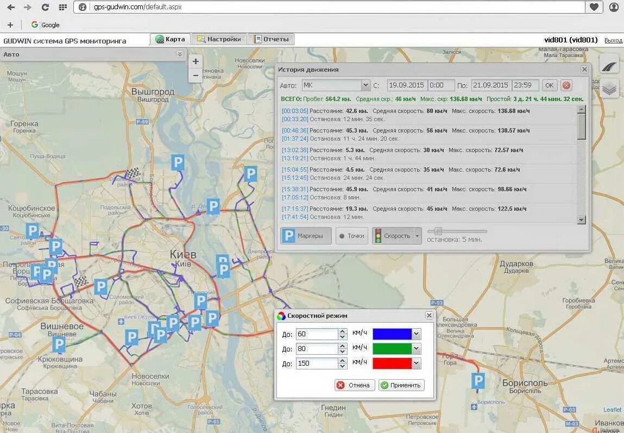Decrease the 80 speed limit stepper
624x433 pixels.
point(343,352)
